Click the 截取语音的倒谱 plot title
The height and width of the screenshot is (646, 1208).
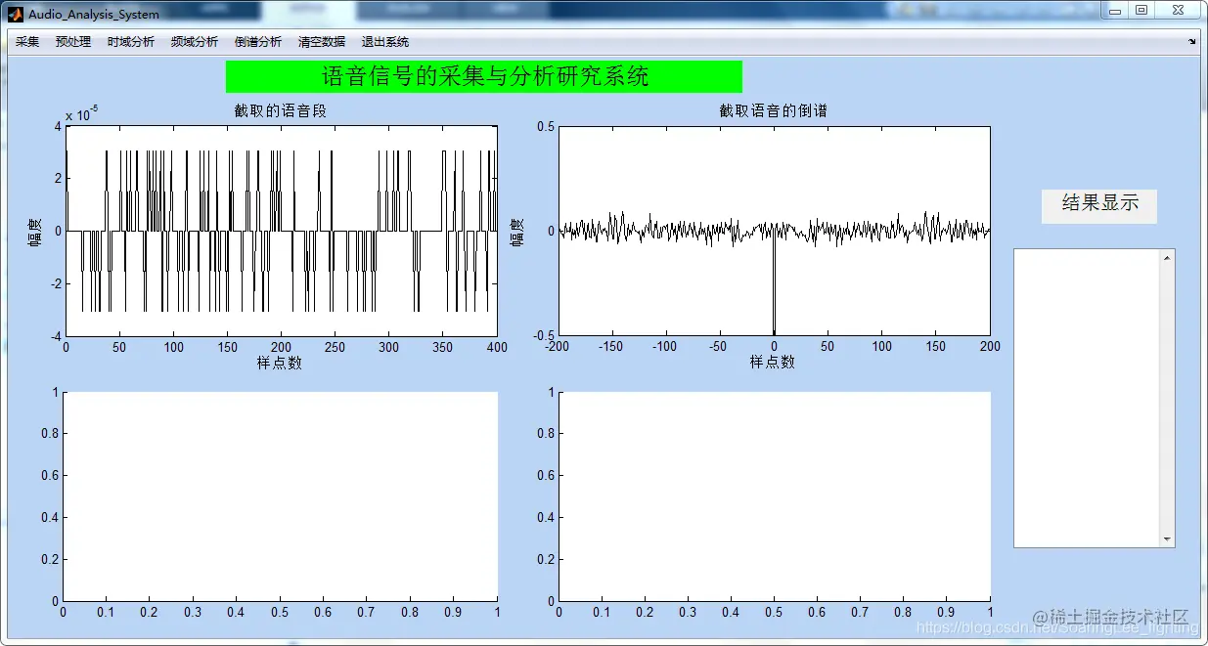click(773, 110)
